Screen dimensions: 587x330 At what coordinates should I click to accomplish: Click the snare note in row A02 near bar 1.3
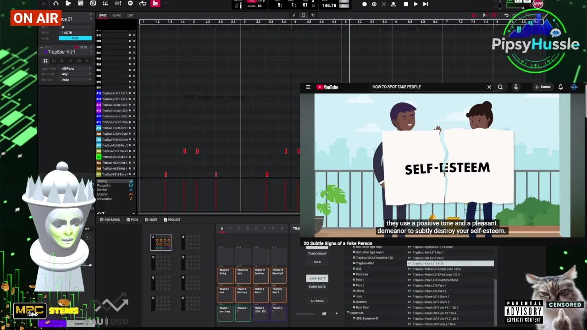tap(166, 174)
